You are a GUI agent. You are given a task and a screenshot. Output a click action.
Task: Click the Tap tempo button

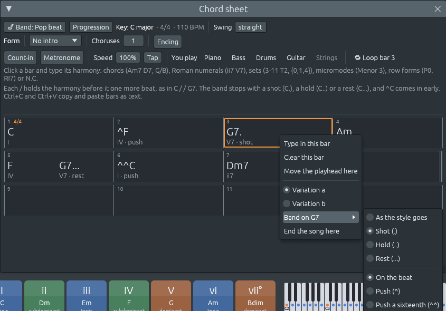coord(153,57)
